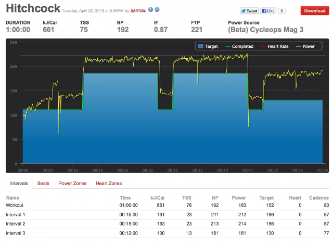Click the 00:45 mark on the chart time axis
The height and width of the screenshot is (247, 333).
[248, 170]
